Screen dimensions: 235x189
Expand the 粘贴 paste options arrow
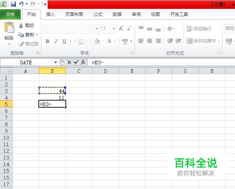click(9, 44)
